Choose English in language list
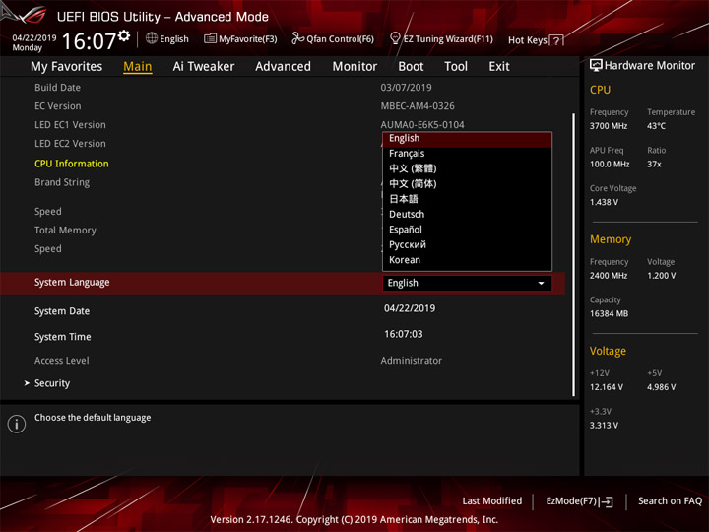Screen dimensions: 709x532 (x=467, y=139)
